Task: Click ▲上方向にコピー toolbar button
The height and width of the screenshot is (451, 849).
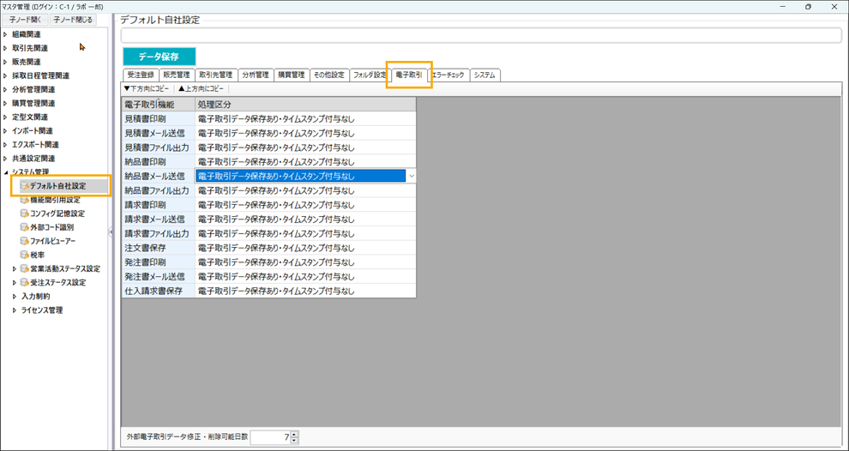Action: (202, 88)
